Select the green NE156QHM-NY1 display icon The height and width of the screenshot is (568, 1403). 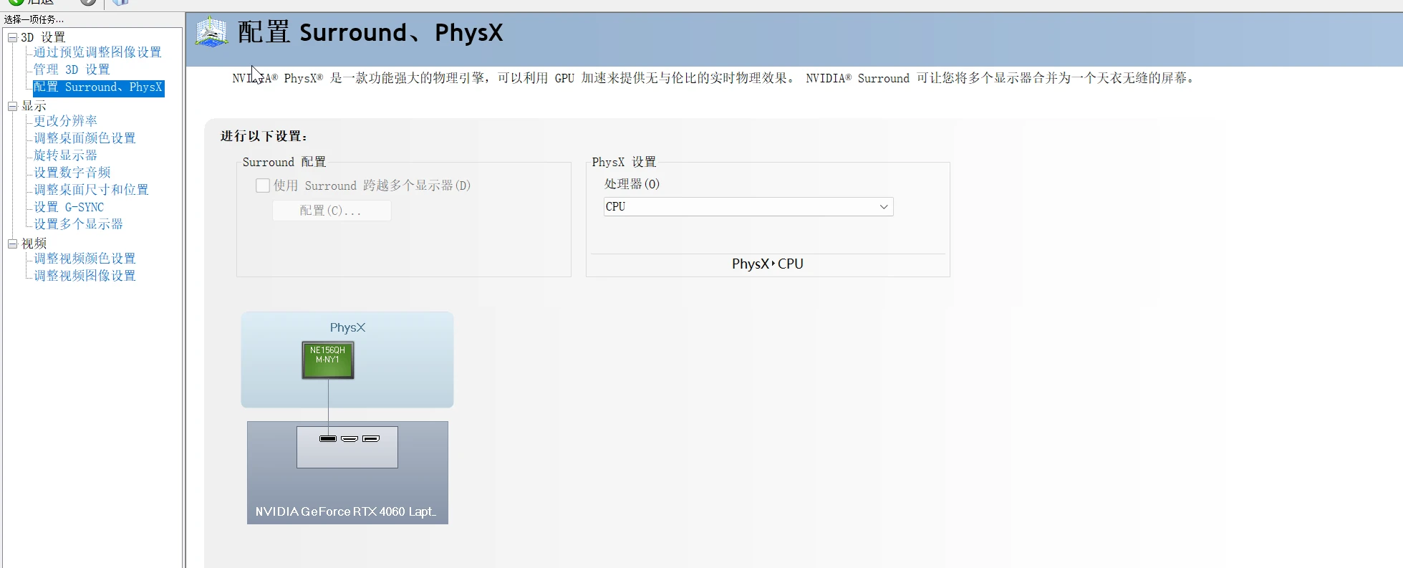pos(327,360)
